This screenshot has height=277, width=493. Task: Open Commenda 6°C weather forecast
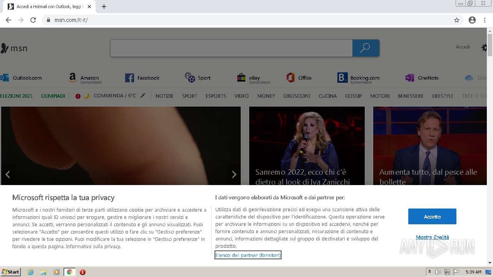115,96
